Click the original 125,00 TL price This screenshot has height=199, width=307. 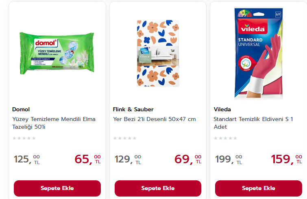coord(27,159)
